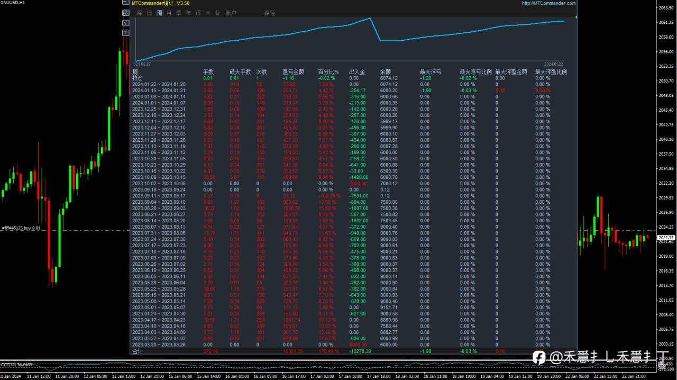
Task: Select the 2023.03.20 ~ 2023.03.26 week row
Action: click(x=353, y=345)
